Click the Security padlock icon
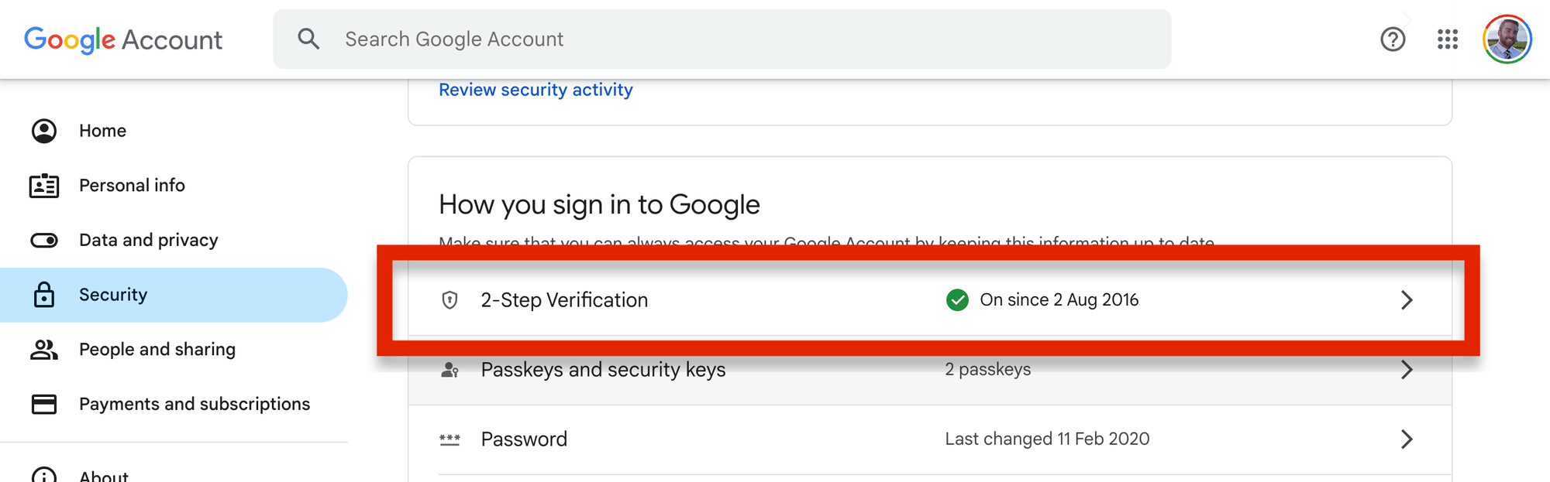This screenshot has height=482, width=1550. click(x=44, y=295)
